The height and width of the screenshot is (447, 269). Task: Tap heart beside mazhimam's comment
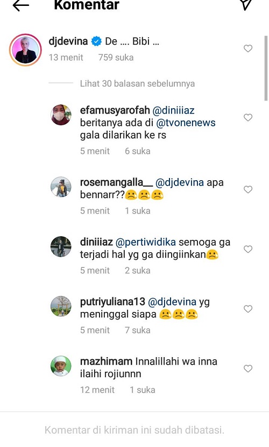tap(248, 368)
